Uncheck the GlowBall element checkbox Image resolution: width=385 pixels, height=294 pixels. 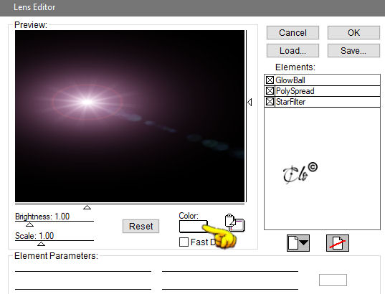point(270,80)
